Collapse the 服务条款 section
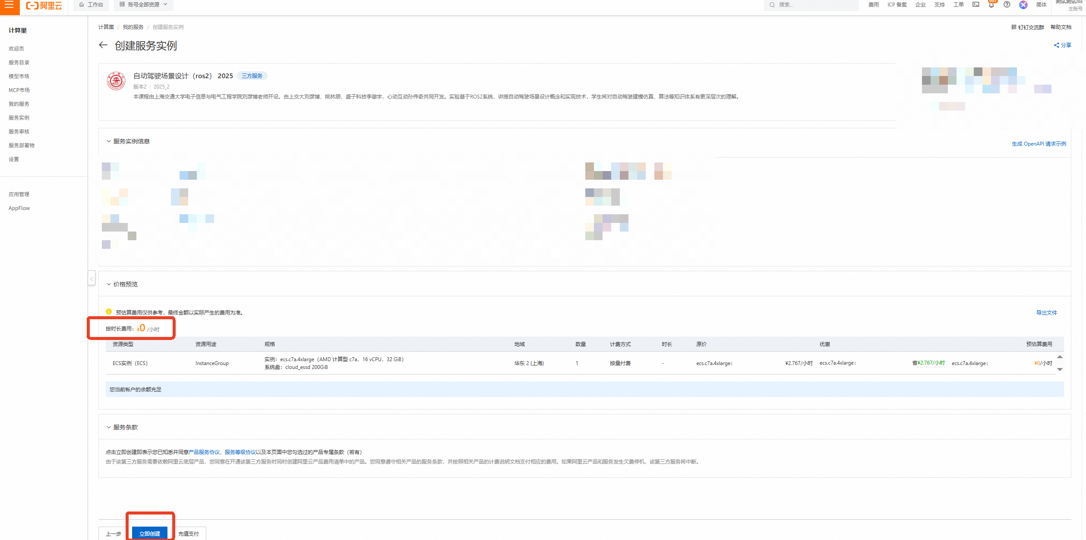The height and width of the screenshot is (540, 1086). pyautogui.click(x=108, y=427)
